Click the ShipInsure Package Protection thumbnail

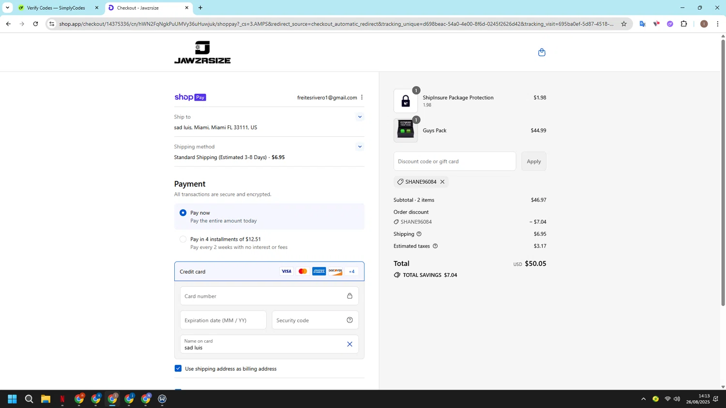click(406, 101)
